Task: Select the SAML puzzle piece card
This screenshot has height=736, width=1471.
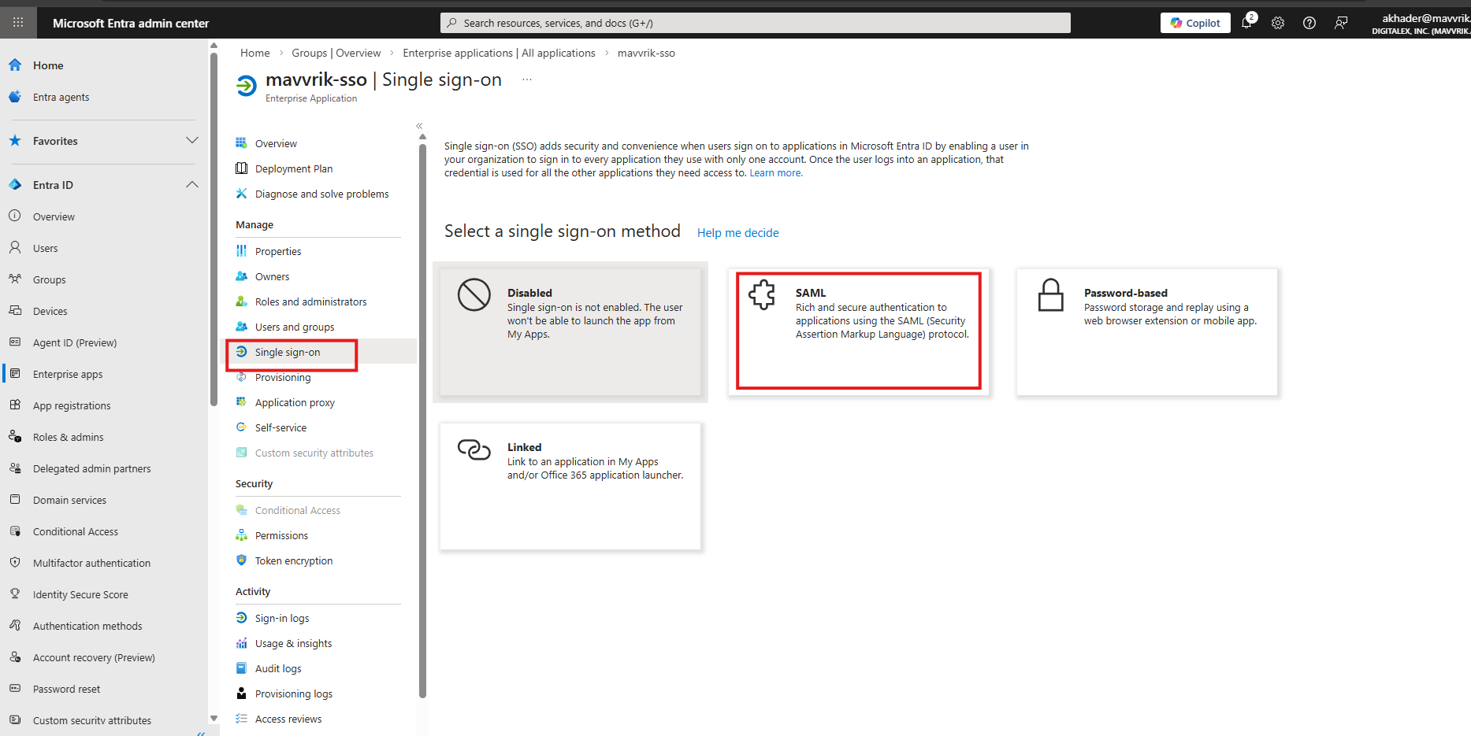Action: pyautogui.click(x=858, y=331)
